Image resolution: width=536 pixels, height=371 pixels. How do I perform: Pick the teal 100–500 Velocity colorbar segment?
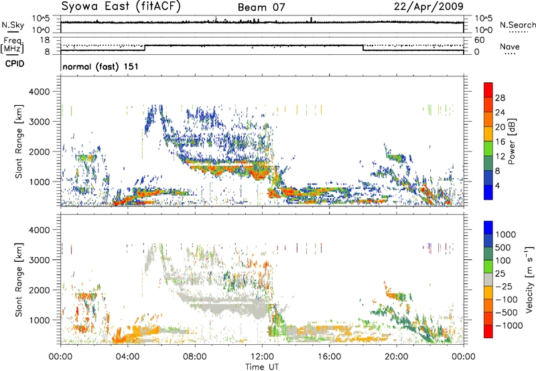[x=488, y=254]
